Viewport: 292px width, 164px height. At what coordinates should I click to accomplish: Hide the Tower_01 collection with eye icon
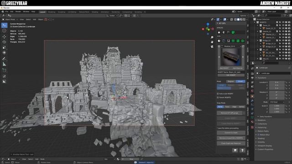tap(283, 26)
